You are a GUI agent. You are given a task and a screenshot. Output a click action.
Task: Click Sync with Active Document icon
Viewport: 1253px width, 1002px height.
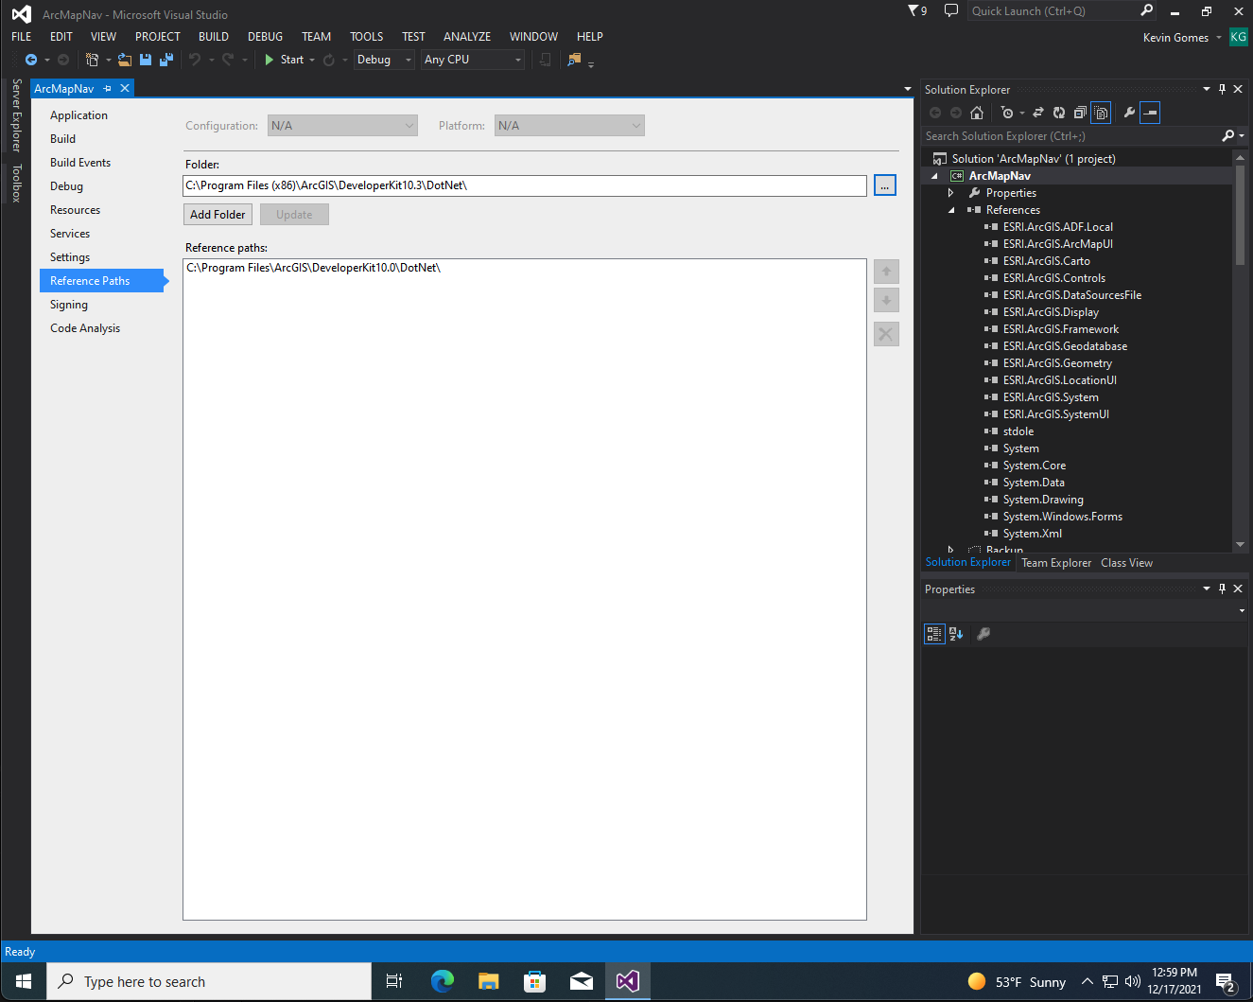point(1037,113)
